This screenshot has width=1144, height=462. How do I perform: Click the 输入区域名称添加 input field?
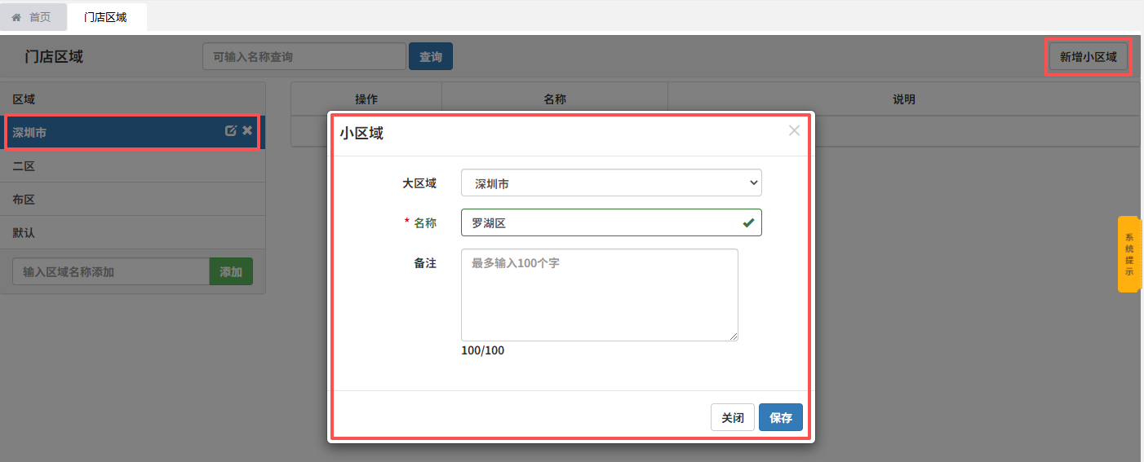[x=111, y=271]
